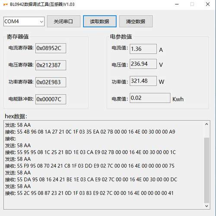
Task: Click the hex log scrollbar up arrow
Action: (x=206, y=124)
